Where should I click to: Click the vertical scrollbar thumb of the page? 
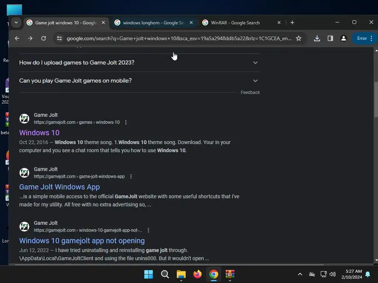pos(376,100)
